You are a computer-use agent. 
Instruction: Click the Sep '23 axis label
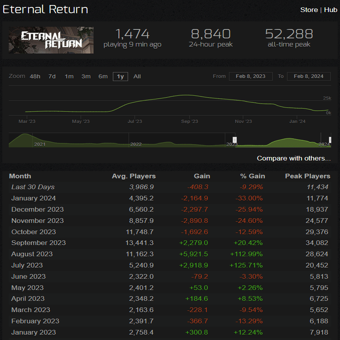[x=189, y=122]
